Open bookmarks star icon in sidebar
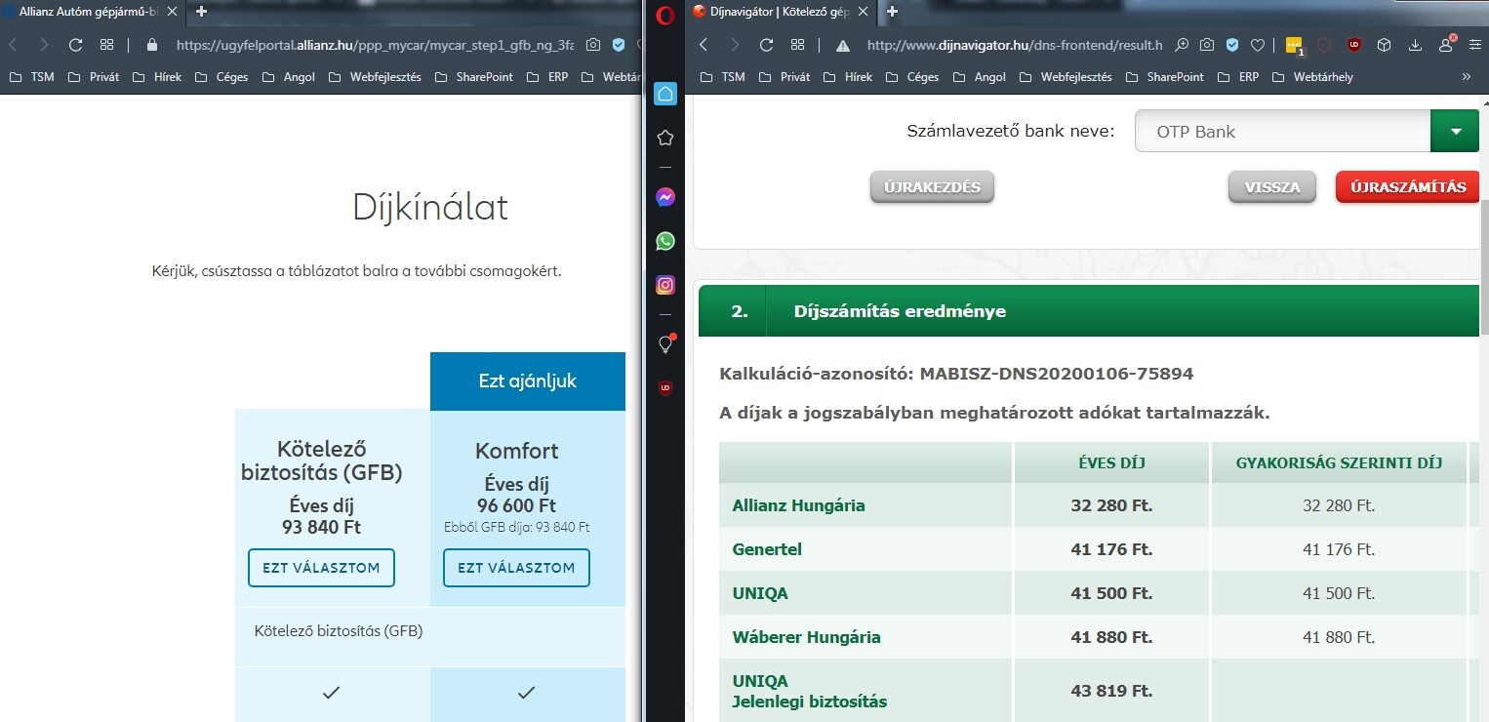The width and height of the screenshot is (1489, 722). click(x=665, y=138)
